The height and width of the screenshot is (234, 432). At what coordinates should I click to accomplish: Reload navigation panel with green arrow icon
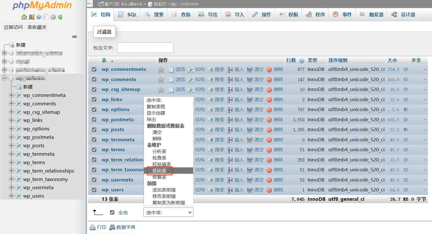pyautogui.click(x=60, y=17)
